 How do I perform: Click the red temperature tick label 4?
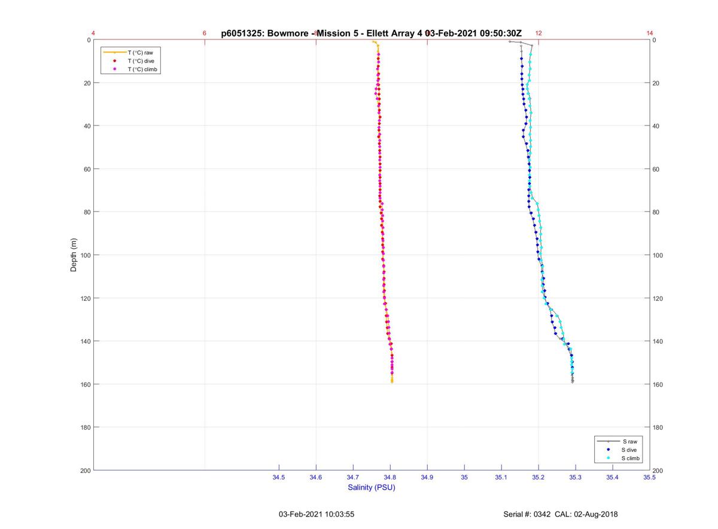click(93, 33)
